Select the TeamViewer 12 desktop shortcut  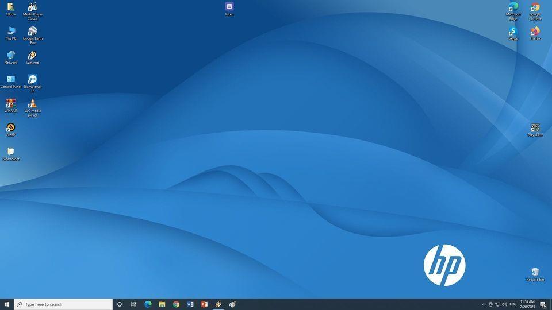point(32,83)
